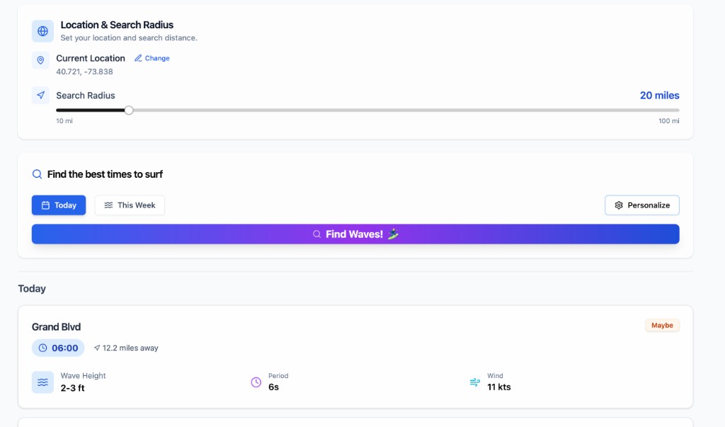Click the purple clock icon beside Period

256,382
